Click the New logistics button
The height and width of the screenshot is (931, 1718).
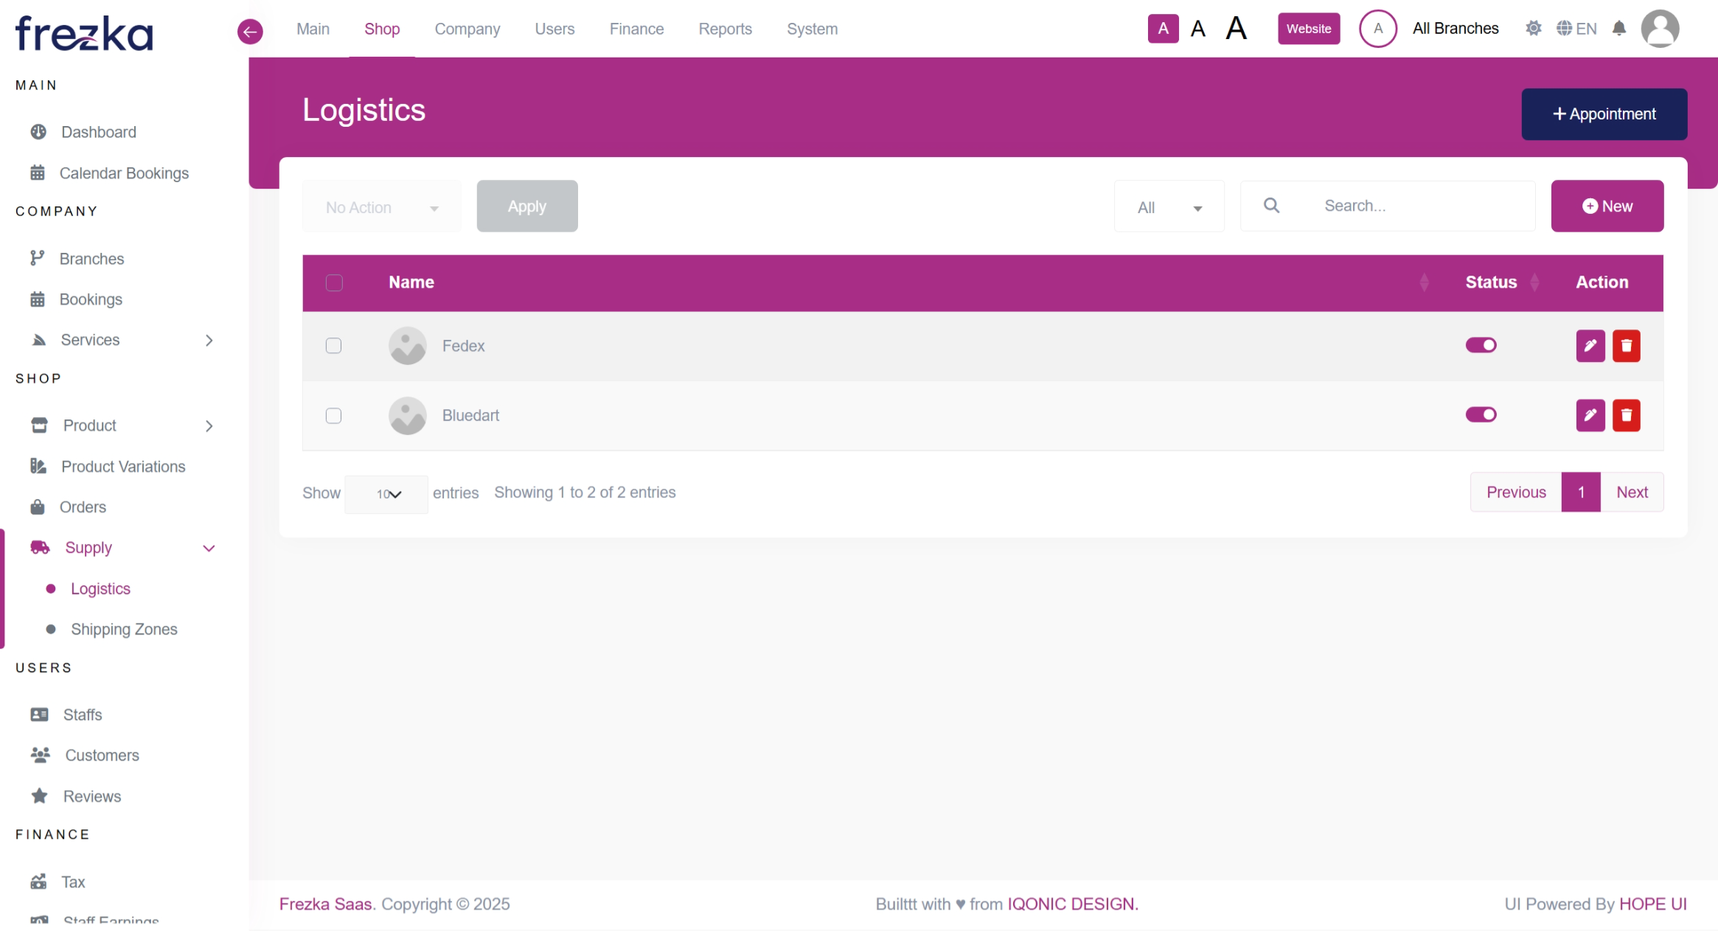[x=1607, y=206]
